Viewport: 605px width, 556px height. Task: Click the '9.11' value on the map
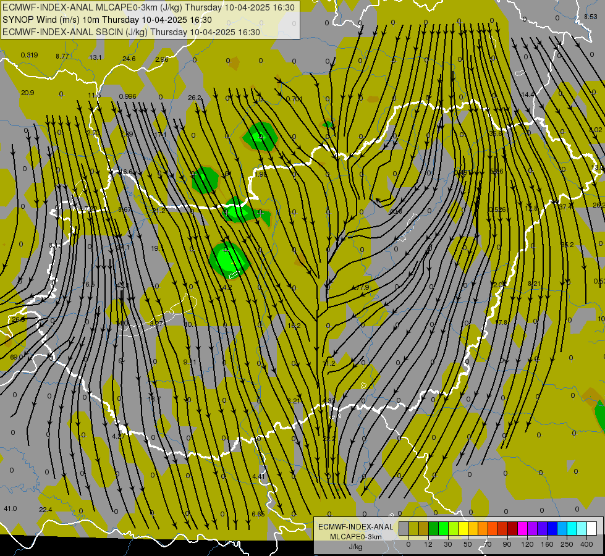[x=190, y=362]
